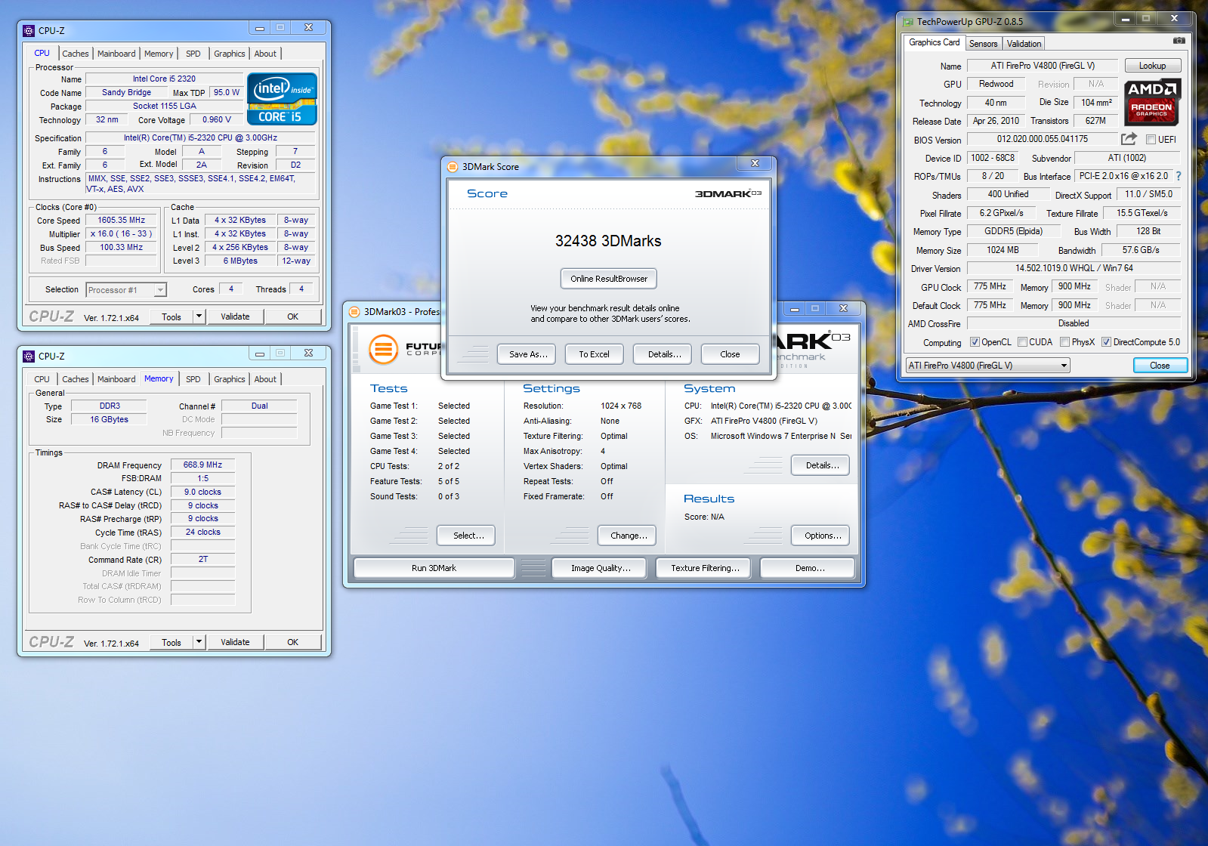Click Online ResultBrowser button
1208x846 pixels.
pos(609,279)
